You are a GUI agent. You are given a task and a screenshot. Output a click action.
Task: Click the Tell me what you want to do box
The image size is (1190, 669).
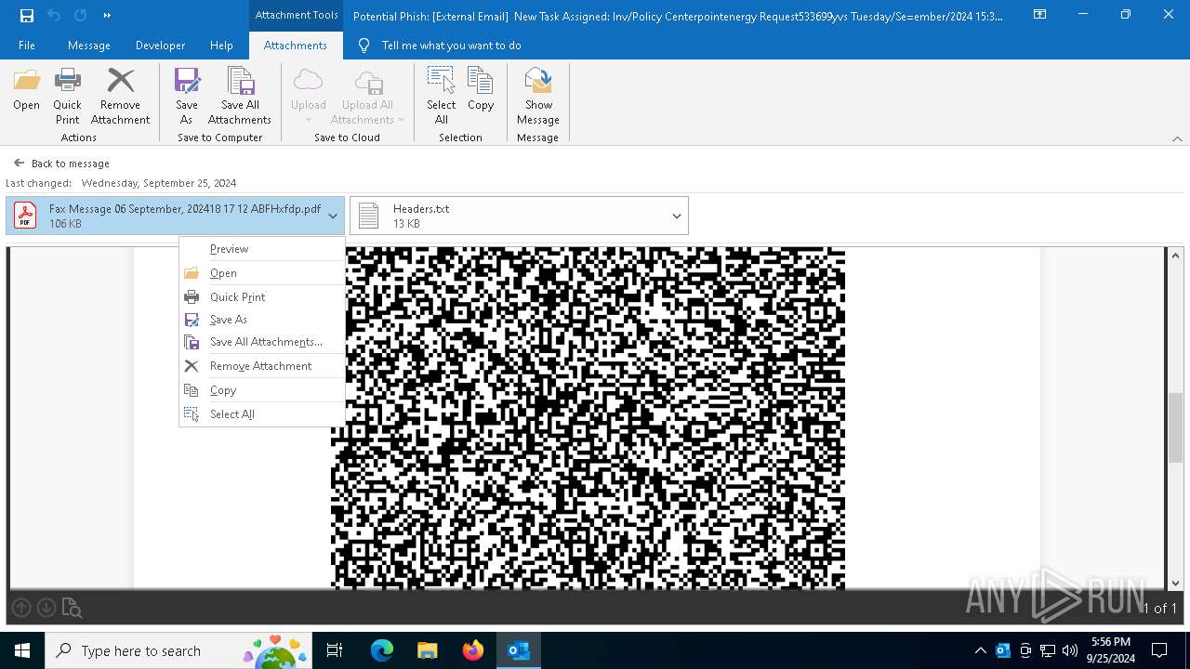tap(451, 46)
